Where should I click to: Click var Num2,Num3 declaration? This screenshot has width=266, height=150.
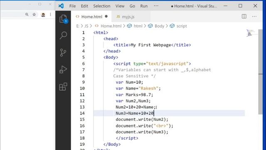(x=133, y=101)
